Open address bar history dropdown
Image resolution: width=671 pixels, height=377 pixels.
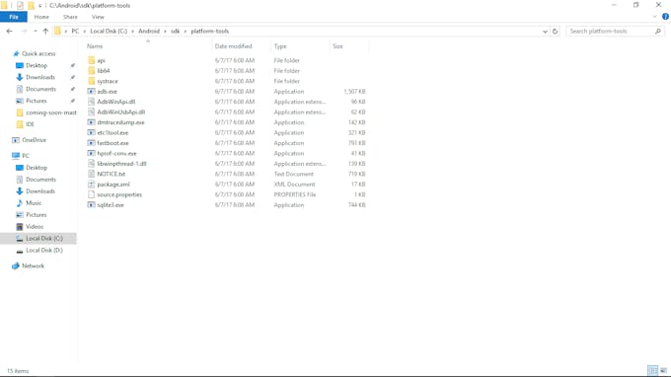(x=545, y=32)
